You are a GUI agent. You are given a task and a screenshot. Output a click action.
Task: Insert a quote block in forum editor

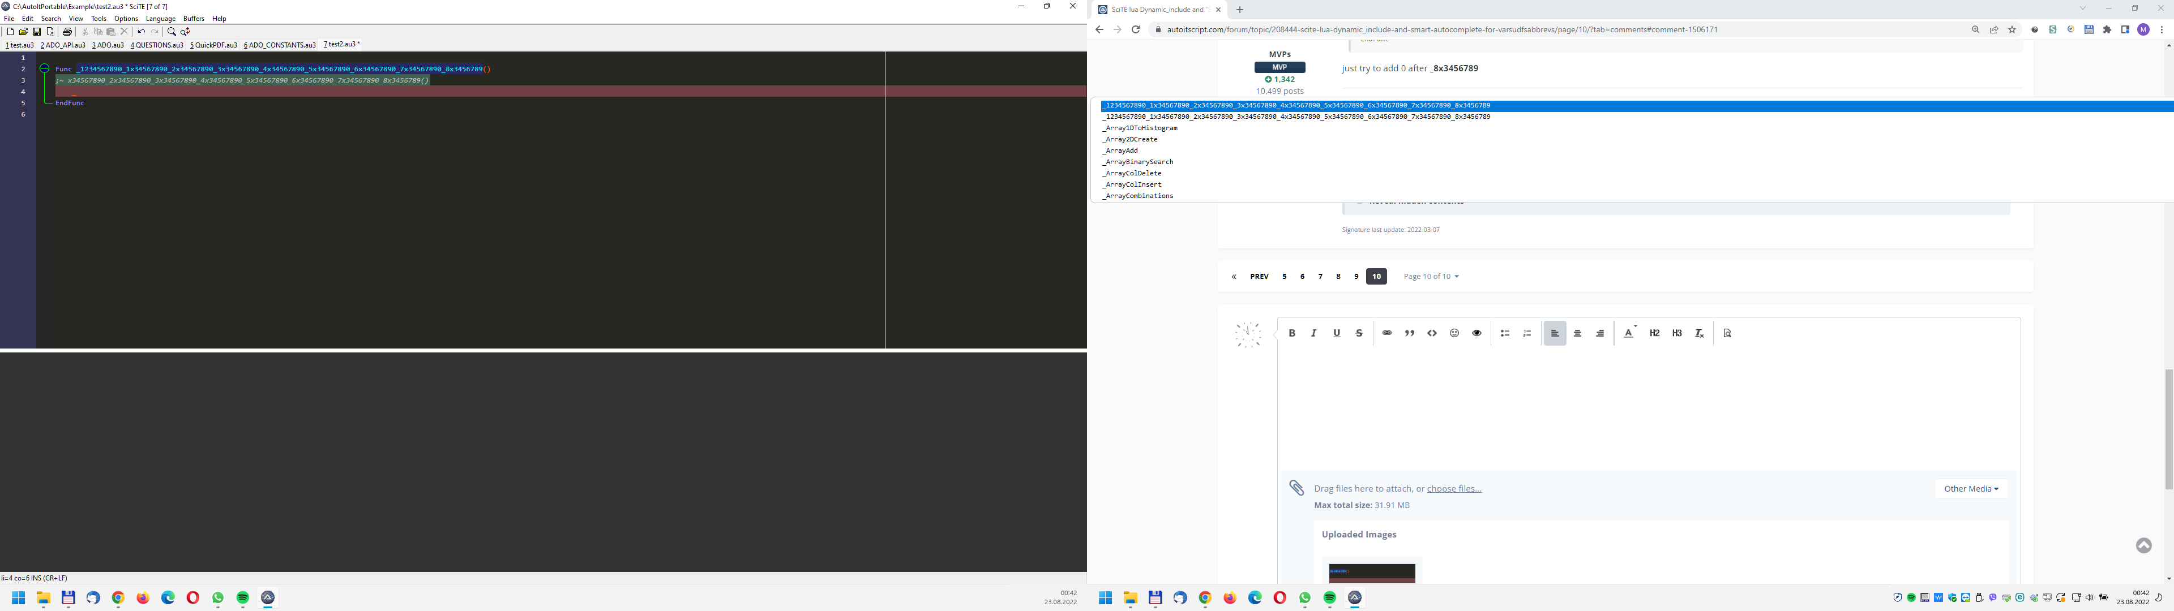click(1409, 333)
